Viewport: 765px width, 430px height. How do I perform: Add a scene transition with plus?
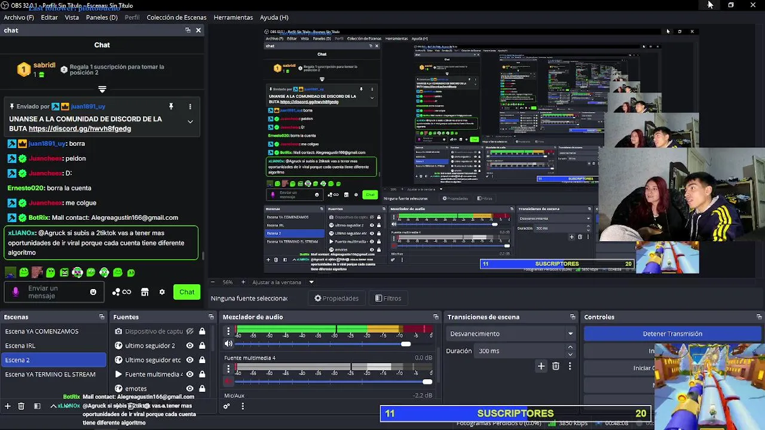point(541,366)
